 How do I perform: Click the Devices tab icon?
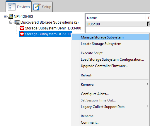12,7
